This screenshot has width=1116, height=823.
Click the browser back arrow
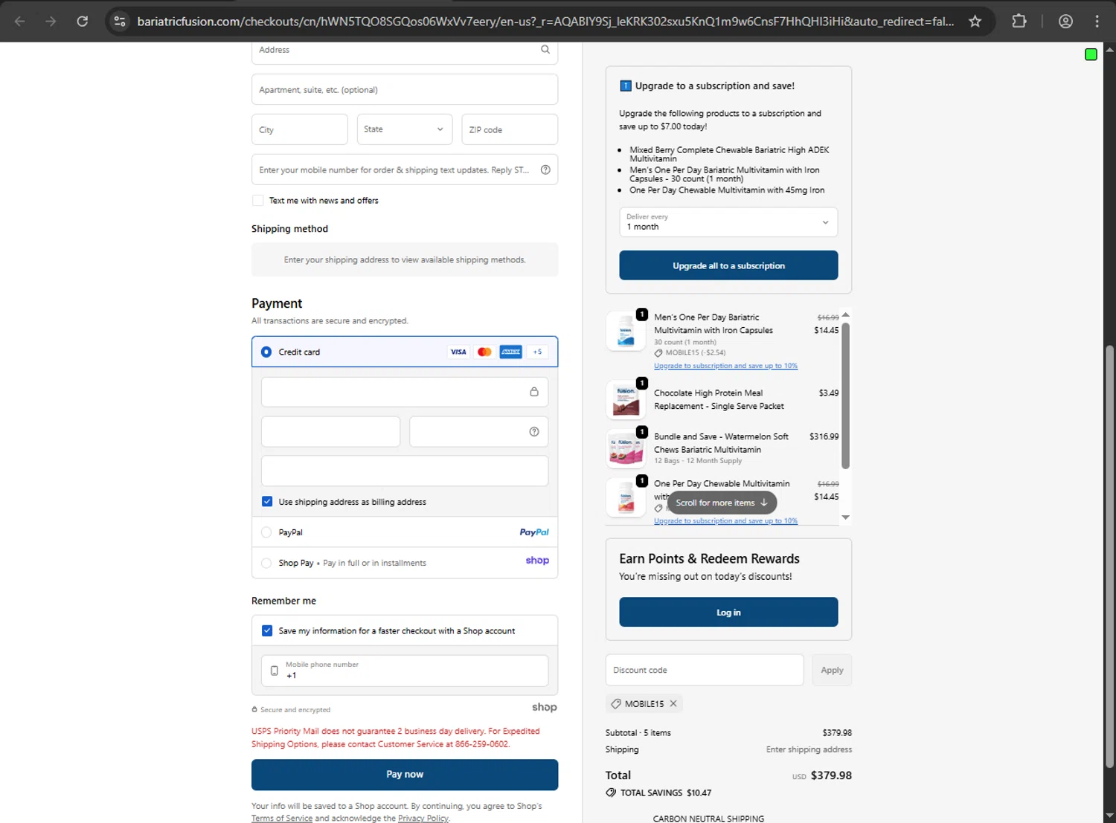click(x=20, y=21)
